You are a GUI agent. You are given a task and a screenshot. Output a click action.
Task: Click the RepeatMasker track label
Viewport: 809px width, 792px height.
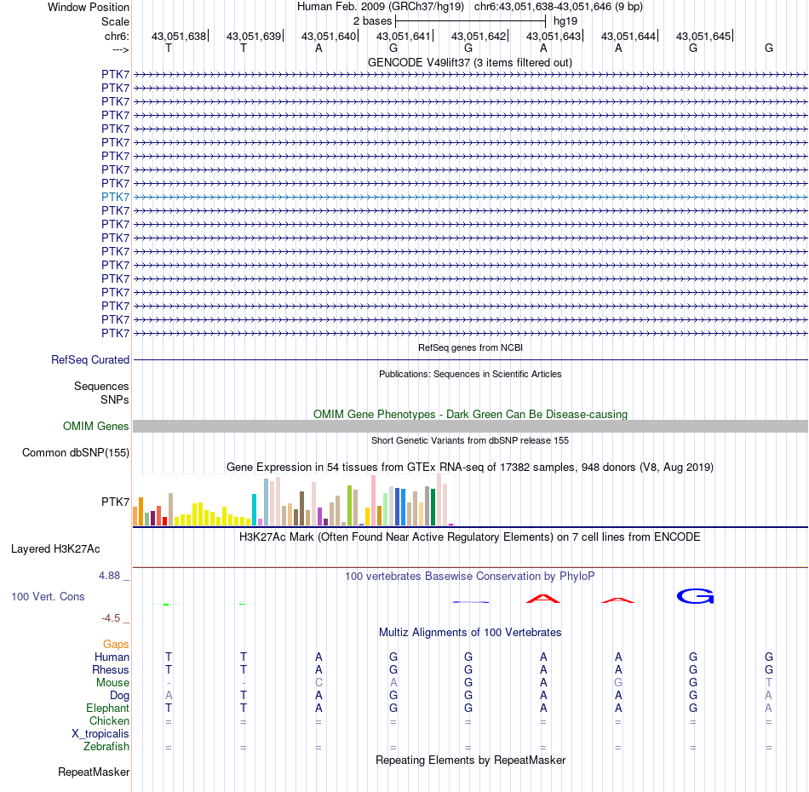point(94,772)
